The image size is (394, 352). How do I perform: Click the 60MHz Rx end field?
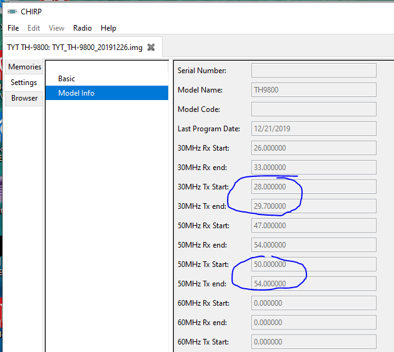(x=313, y=322)
